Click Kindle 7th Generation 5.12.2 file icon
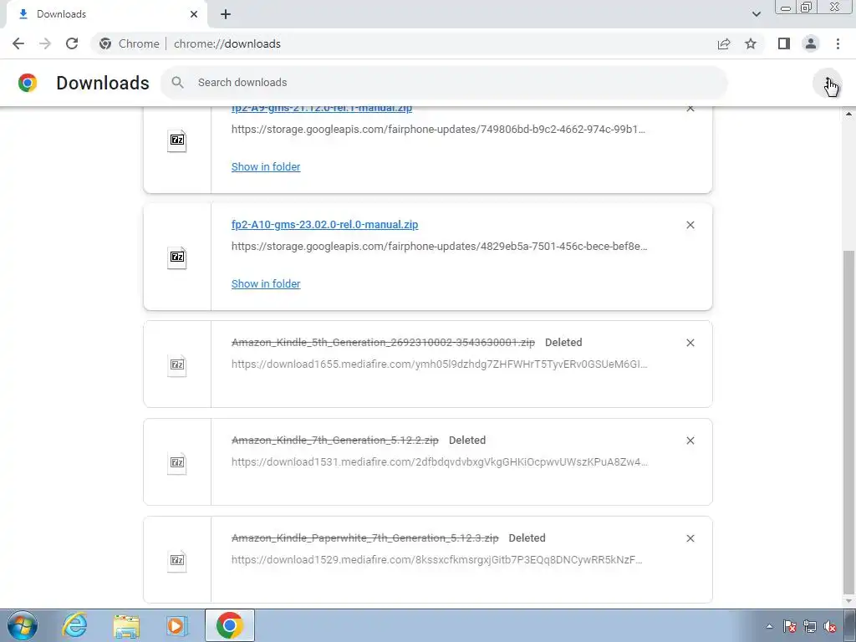The image size is (856, 642). click(177, 463)
